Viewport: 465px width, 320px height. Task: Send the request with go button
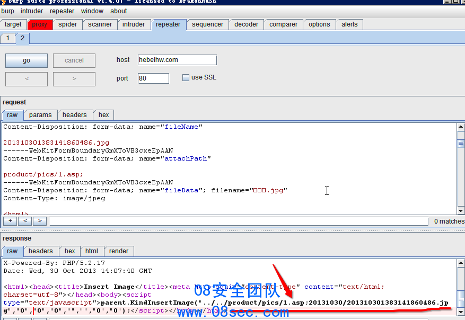click(27, 60)
